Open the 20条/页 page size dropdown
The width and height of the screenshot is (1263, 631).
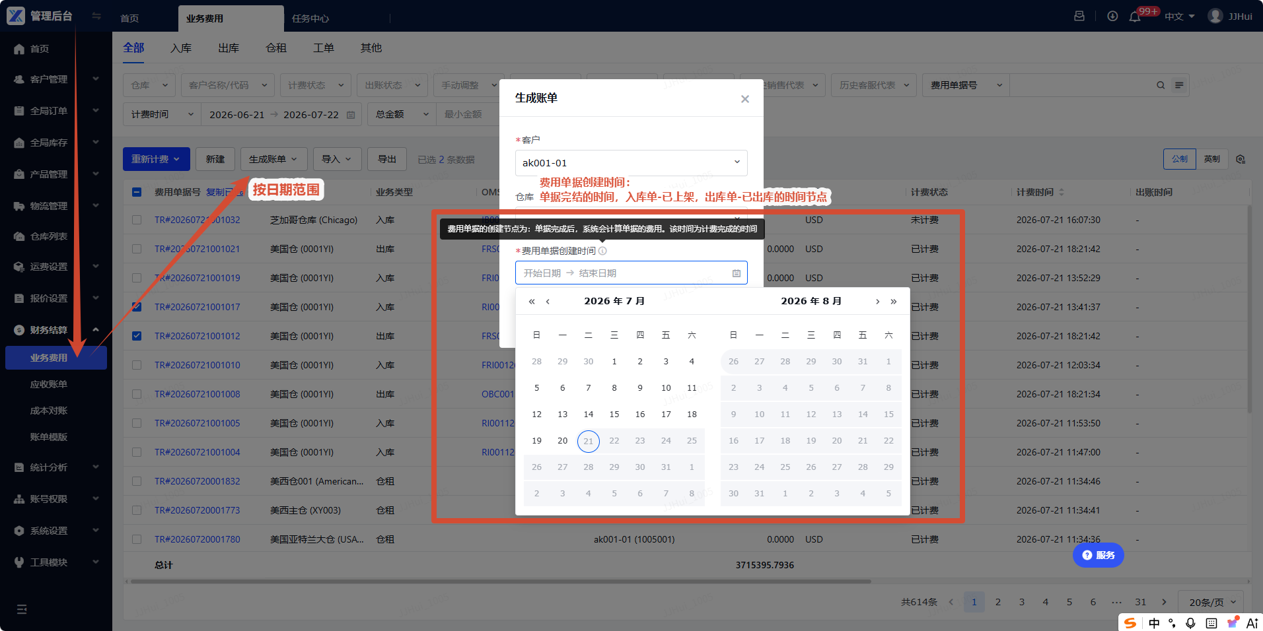pos(1211,602)
